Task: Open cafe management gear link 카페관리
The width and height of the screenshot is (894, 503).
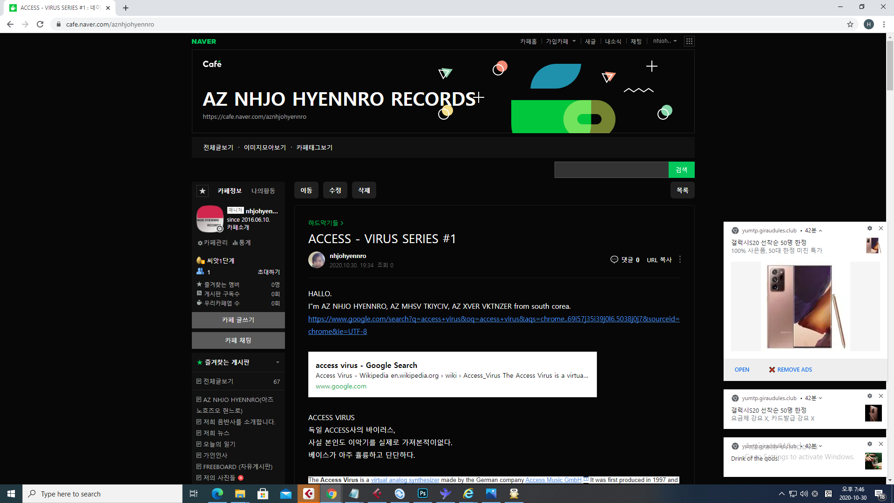Action: (212, 243)
